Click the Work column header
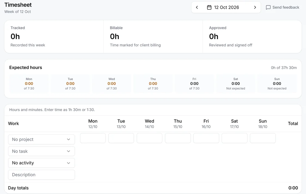The width and height of the screenshot is (306, 194). pyautogui.click(x=13, y=124)
